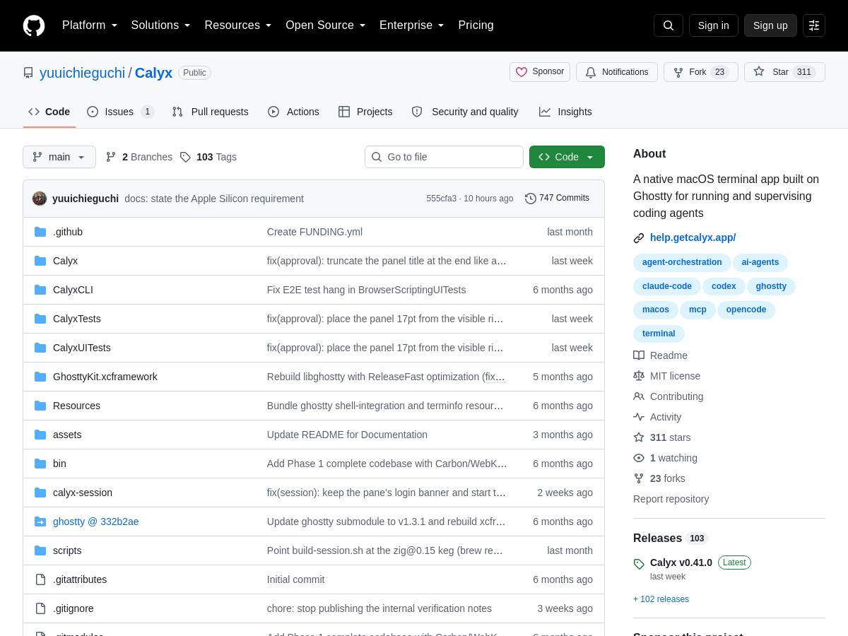Open the GhosttyKit.xcframework folder

tap(105, 377)
